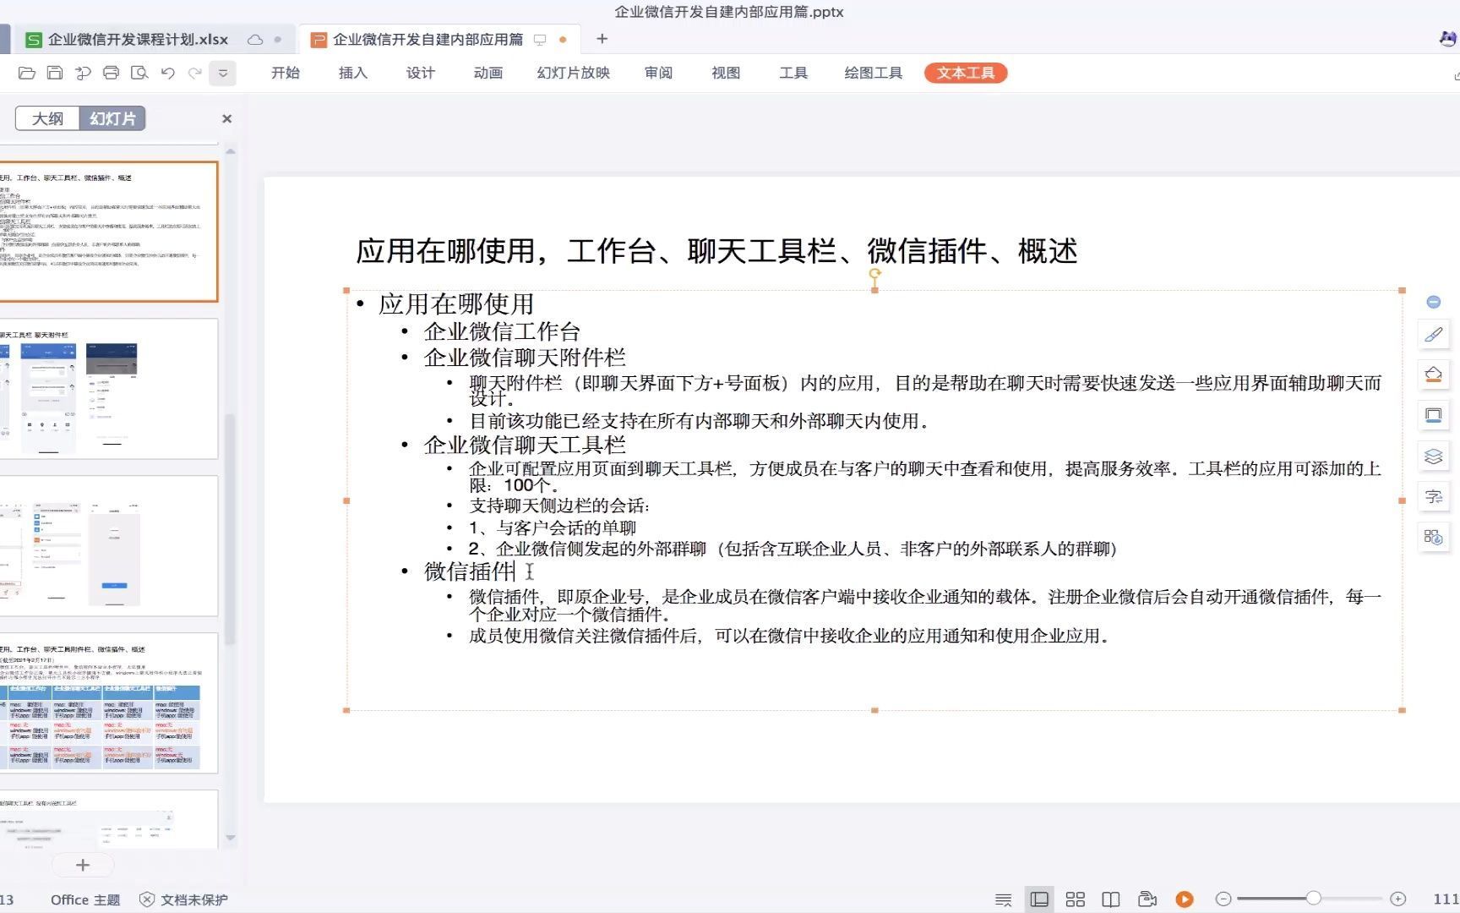This screenshot has height=913, width=1460.
Task: Click the thumbnail panel scroll up arrow
Action: pos(230,151)
